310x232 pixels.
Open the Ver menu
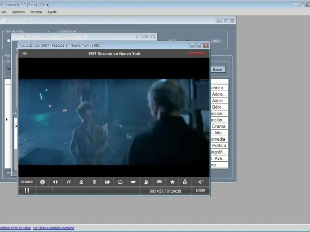click(4, 12)
